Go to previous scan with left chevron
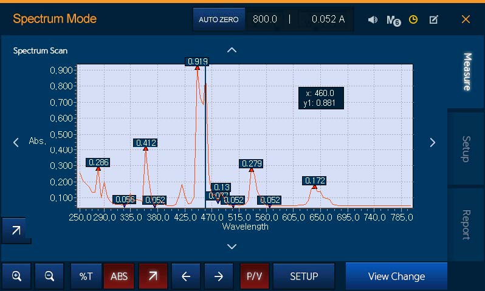The width and height of the screenshot is (485, 291). pyautogui.click(x=16, y=142)
